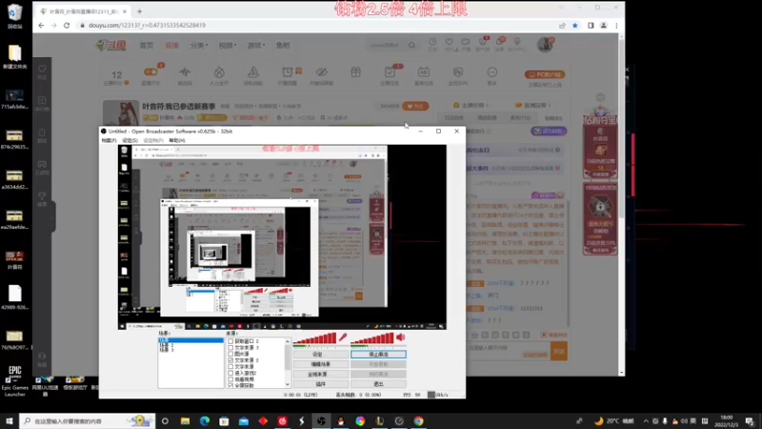Click the stop streaming button in OBS

378,355
